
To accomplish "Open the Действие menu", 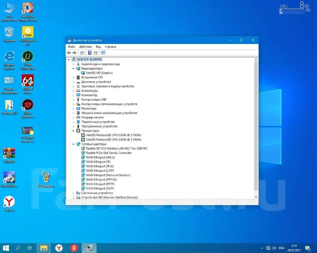I will 86,46.
